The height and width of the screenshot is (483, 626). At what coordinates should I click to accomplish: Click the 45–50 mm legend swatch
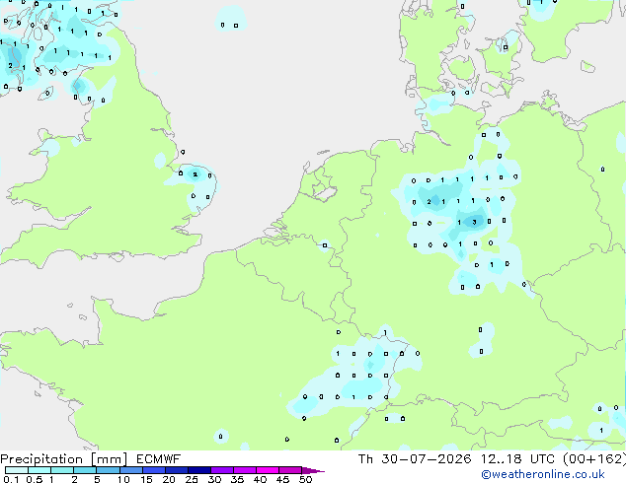290,470
